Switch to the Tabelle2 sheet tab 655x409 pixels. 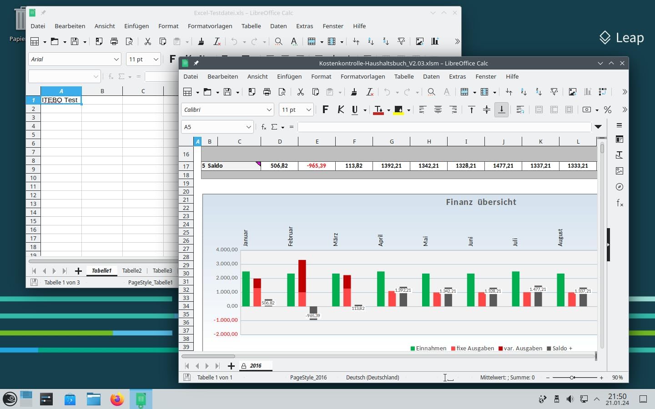(132, 270)
